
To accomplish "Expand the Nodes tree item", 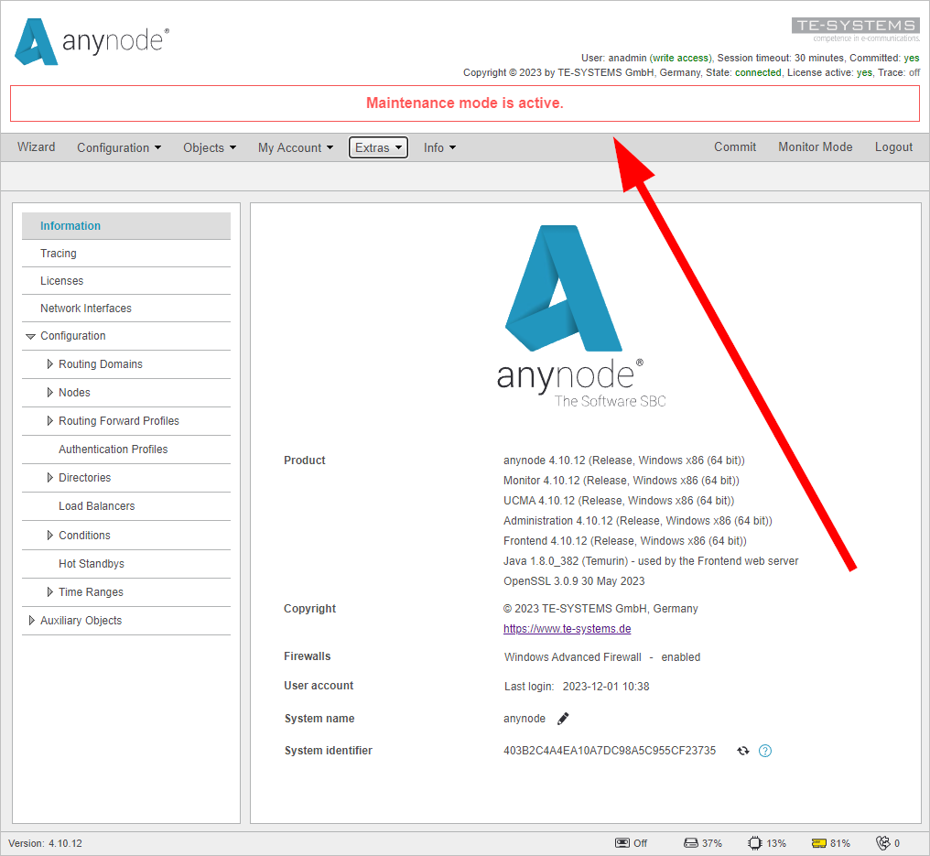I will [50, 392].
